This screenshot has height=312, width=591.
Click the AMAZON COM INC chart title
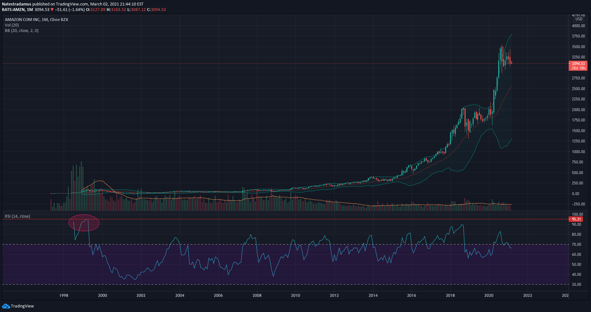pos(36,20)
